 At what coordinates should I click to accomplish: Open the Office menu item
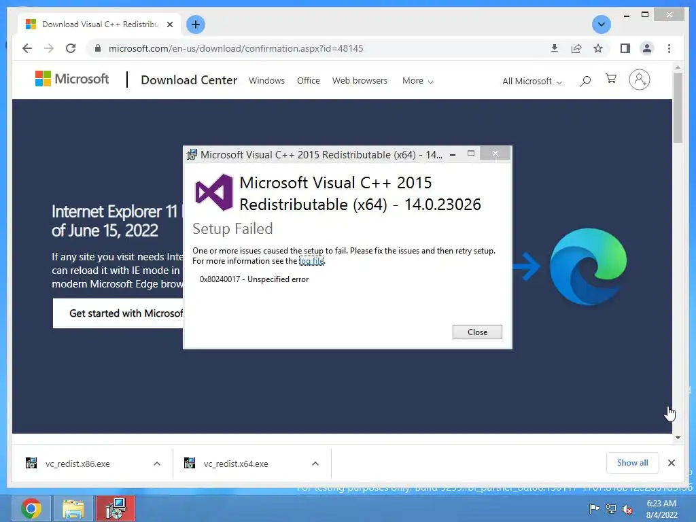tap(308, 81)
